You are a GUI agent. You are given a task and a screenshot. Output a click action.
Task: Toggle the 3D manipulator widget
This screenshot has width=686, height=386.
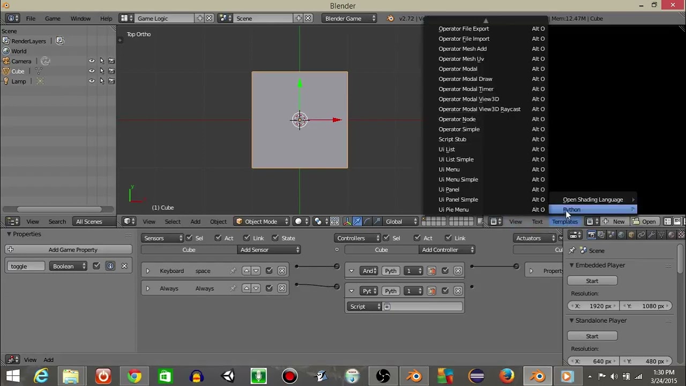click(x=347, y=221)
